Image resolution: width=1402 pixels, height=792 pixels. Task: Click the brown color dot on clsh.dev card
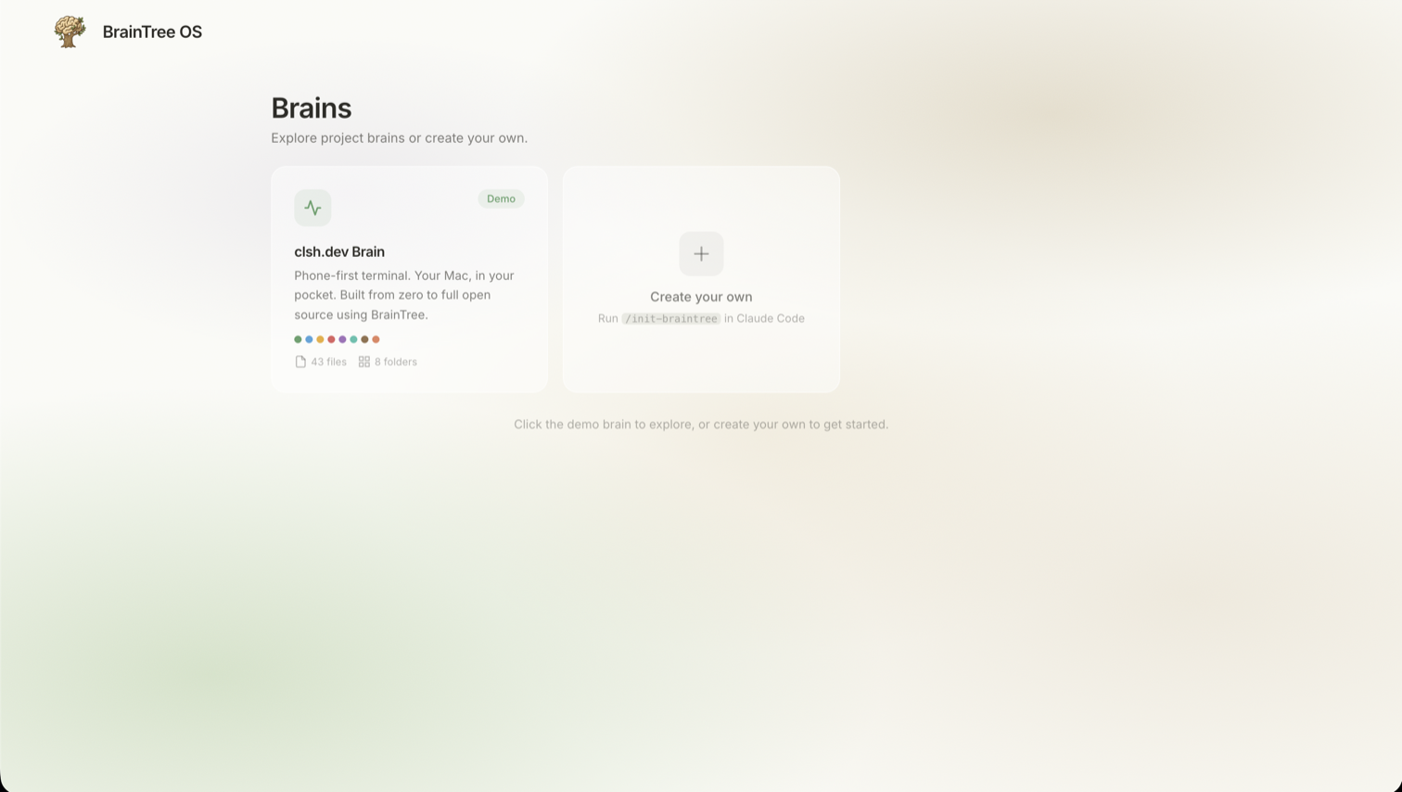(364, 339)
